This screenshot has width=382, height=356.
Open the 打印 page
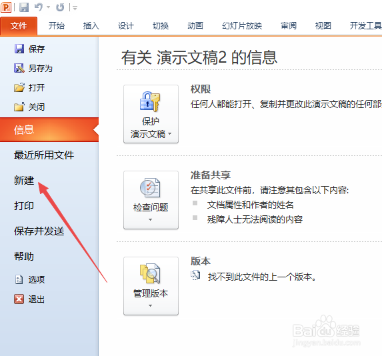[x=24, y=205]
